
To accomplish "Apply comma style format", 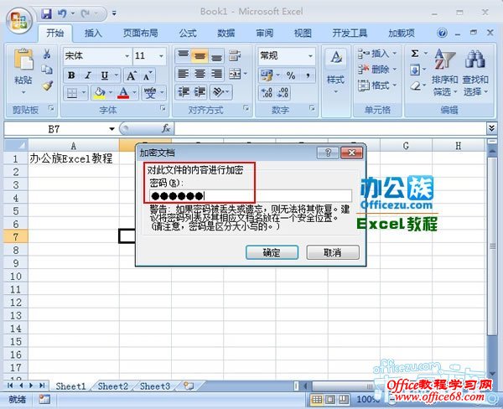I will click(308, 76).
